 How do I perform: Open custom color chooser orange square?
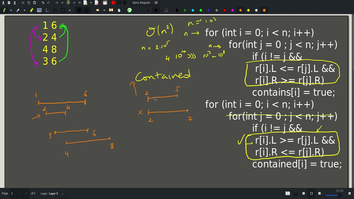[x=264, y=10]
